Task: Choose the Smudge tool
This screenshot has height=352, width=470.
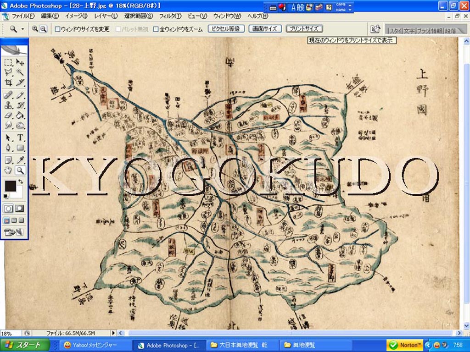Action: (8, 125)
